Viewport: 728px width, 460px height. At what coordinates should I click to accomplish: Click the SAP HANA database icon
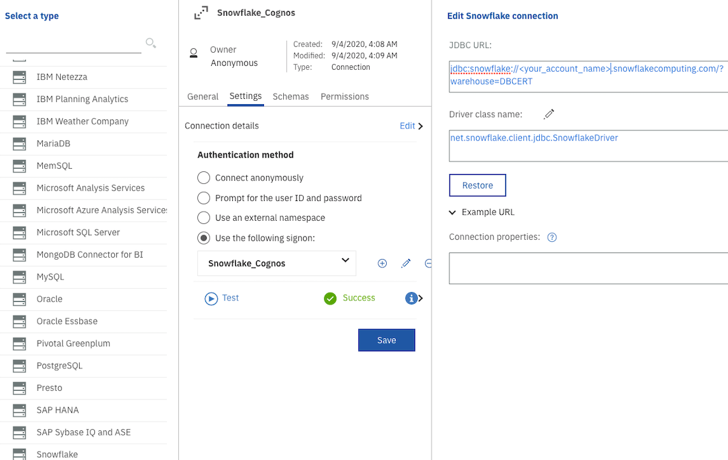coord(20,411)
